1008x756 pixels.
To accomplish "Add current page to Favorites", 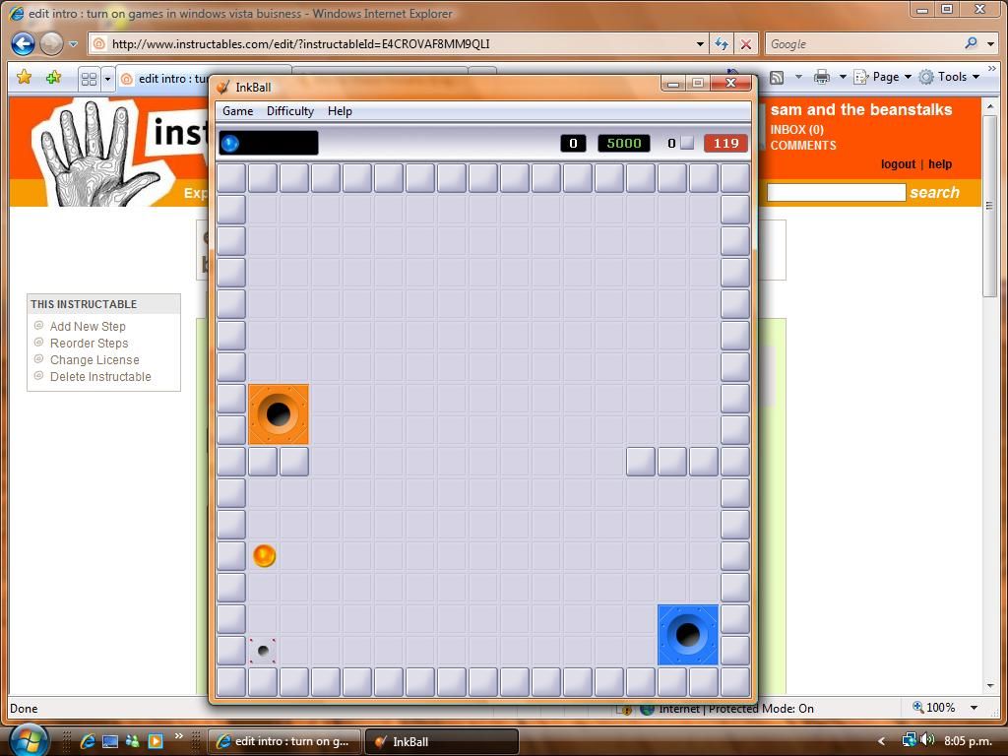I will [x=54, y=77].
